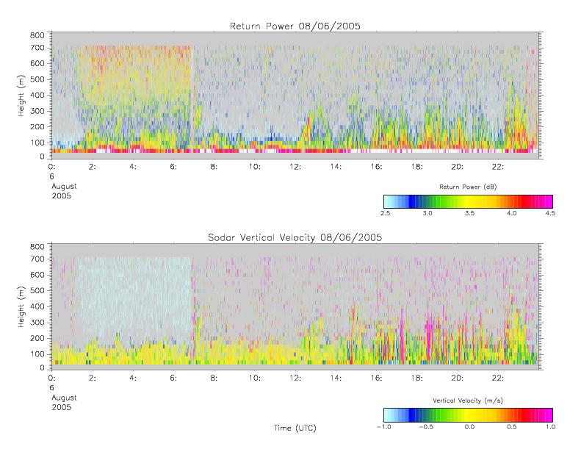The height and width of the screenshot is (449, 581).
Task: Click the 800 height tick on the lower chart
Action: [37, 247]
